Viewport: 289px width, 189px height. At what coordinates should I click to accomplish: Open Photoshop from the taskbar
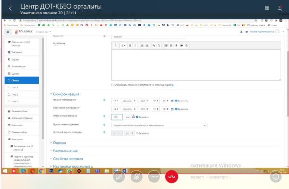[51, 171]
